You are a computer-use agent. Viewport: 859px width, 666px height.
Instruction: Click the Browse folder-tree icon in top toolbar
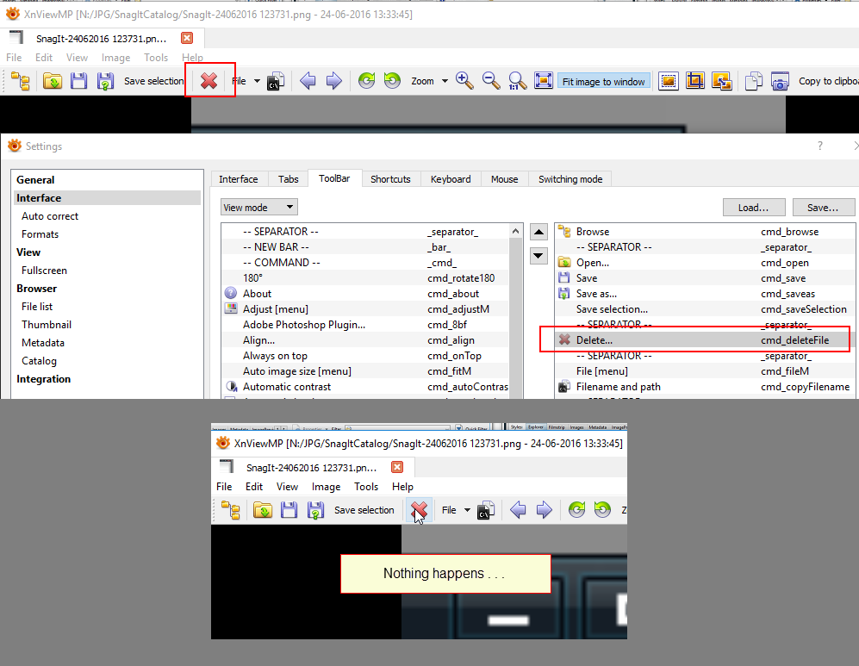pyautogui.click(x=21, y=81)
